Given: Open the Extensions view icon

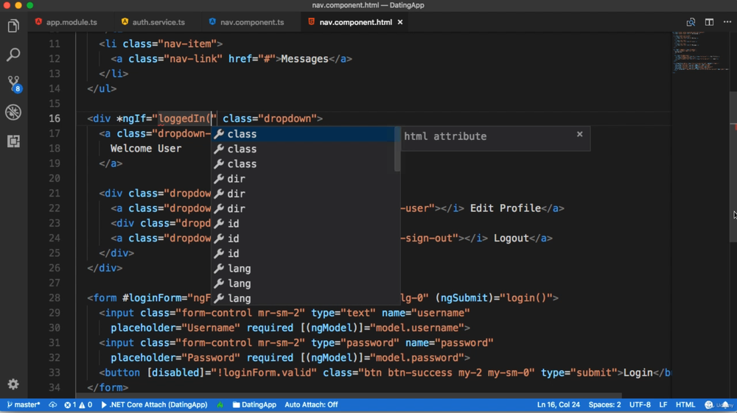Looking at the screenshot, I should [13, 141].
